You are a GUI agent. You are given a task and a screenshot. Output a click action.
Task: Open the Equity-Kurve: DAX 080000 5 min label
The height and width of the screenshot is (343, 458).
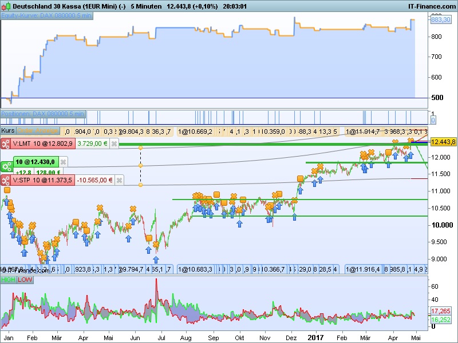[46, 15]
